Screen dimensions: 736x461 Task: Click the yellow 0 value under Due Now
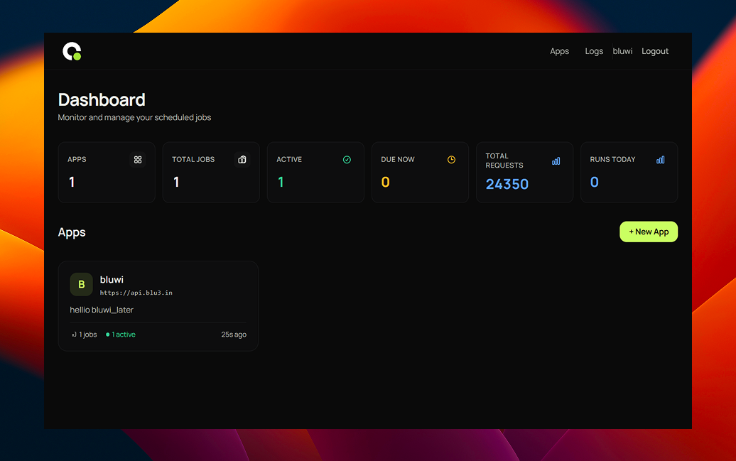tap(385, 182)
